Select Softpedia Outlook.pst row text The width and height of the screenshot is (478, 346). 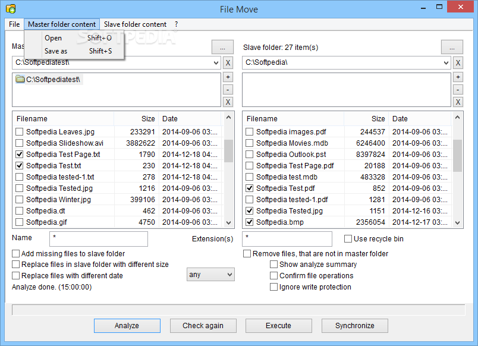coord(291,154)
